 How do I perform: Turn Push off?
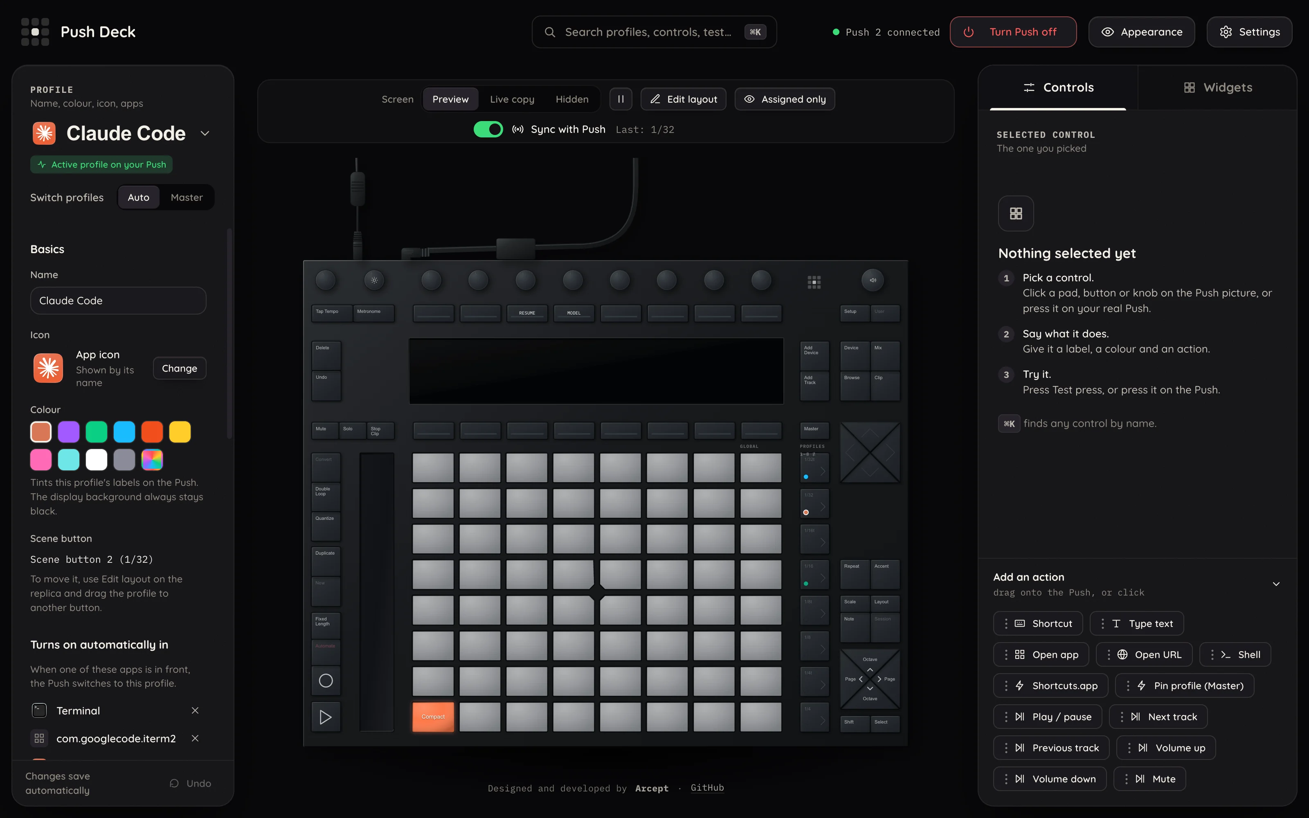click(1012, 32)
